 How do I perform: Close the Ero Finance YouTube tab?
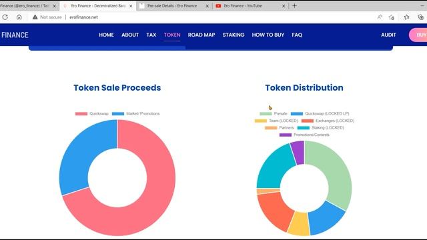tap(284, 6)
